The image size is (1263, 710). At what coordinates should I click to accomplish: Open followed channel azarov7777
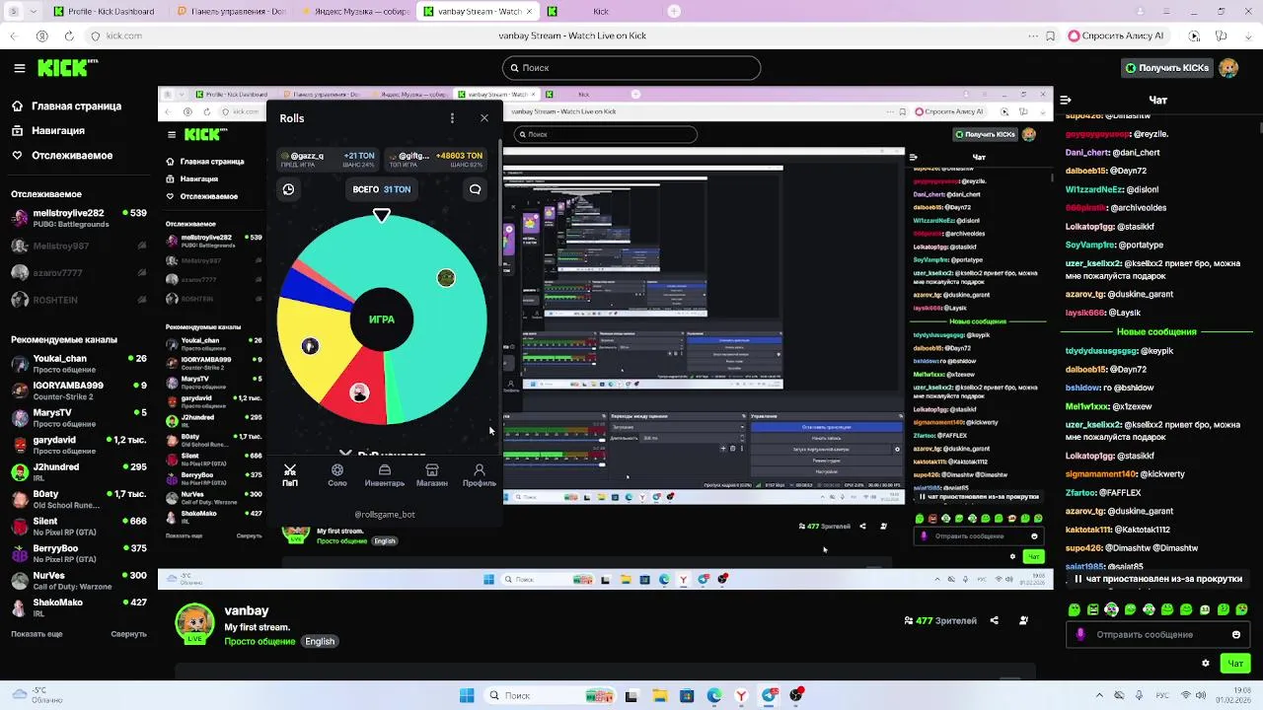pyautogui.click(x=79, y=272)
